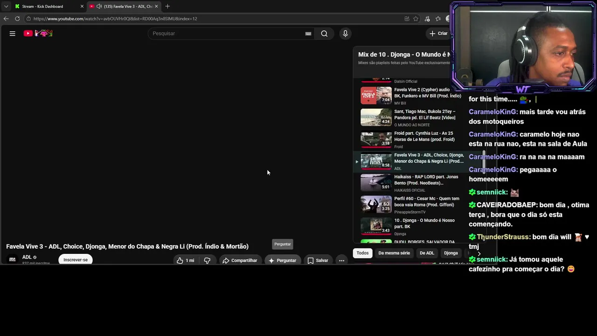
Task: Click the search magnifier button
Action: pyautogui.click(x=324, y=34)
